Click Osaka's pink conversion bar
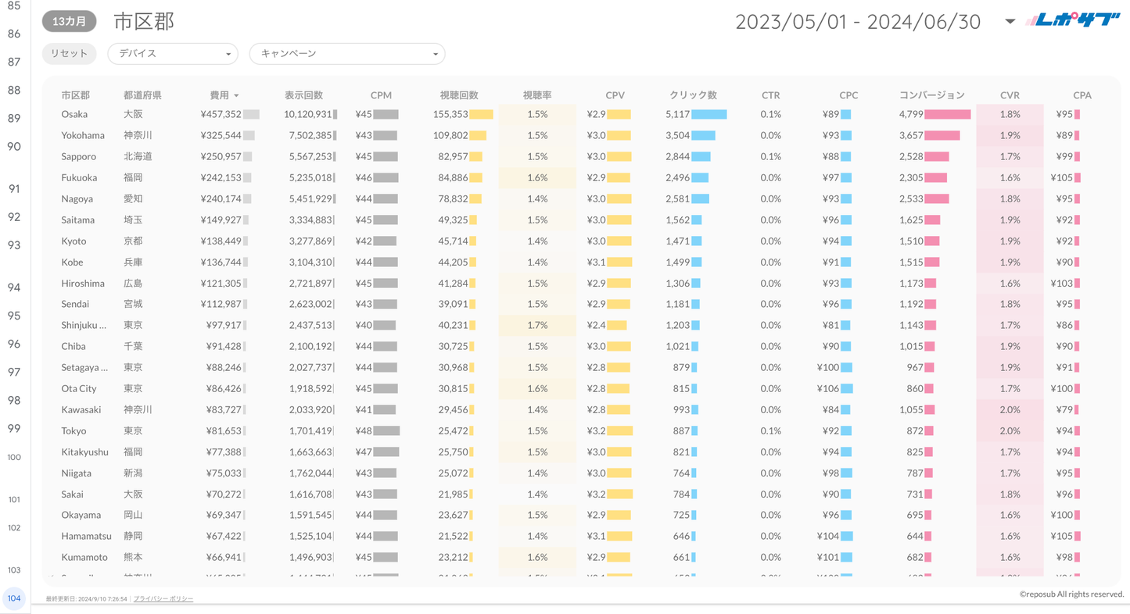The image size is (1130, 614). click(x=948, y=114)
